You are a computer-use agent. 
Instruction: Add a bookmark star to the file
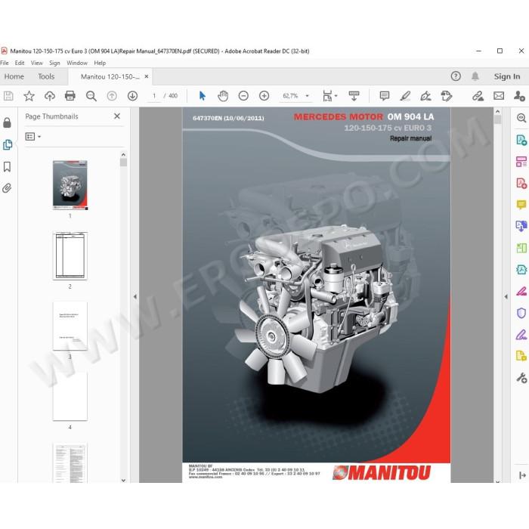click(29, 96)
